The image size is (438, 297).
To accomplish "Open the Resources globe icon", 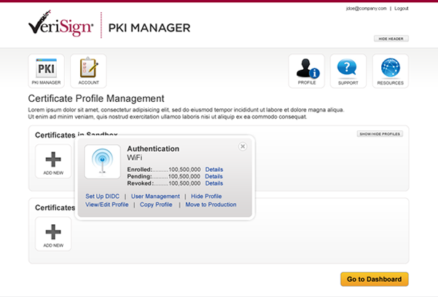I will (x=390, y=70).
